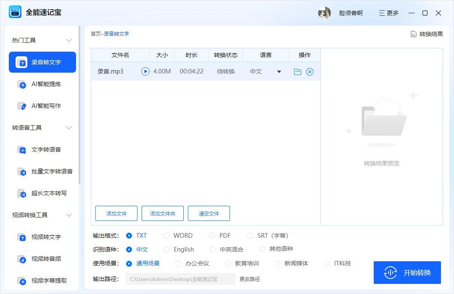Click the 清空文件 button

(209, 213)
